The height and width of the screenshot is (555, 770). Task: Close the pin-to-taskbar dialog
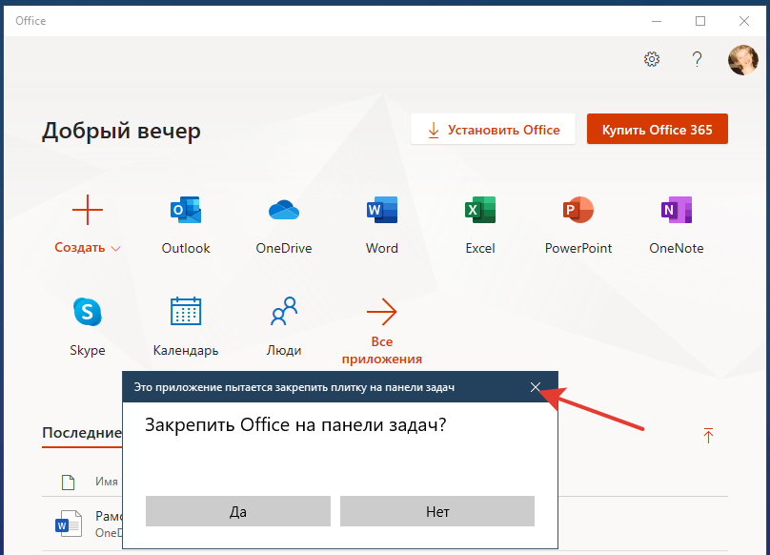[536, 387]
